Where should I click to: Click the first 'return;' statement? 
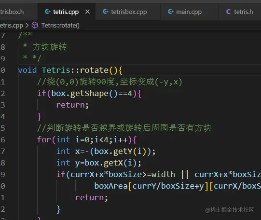pyautogui.click(x=72, y=105)
